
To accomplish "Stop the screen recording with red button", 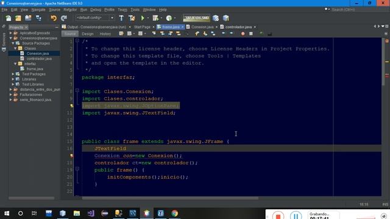I will pyautogui.click(x=278, y=215).
